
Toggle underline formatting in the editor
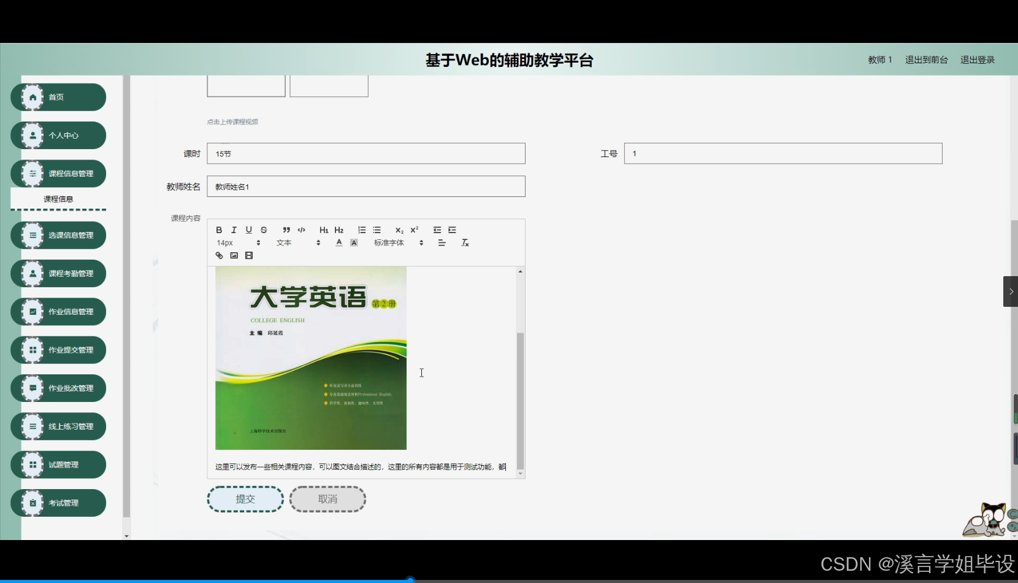(x=249, y=230)
